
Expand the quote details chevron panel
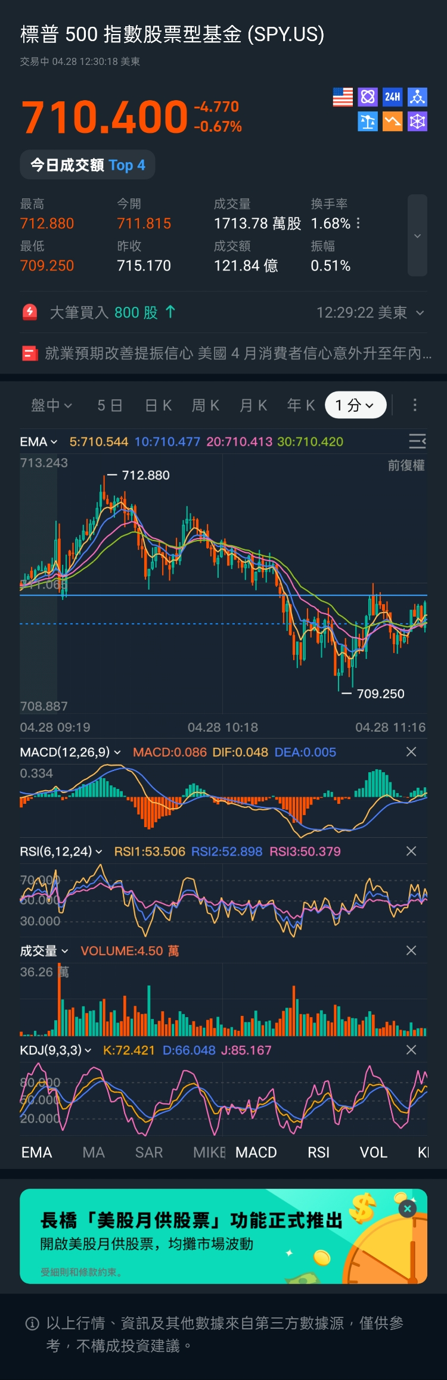pos(417,235)
